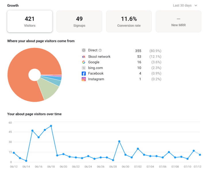Screen dimensions: 207x175
Task: Click the lowest chart point at 06/14
Action: tap(26, 161)
